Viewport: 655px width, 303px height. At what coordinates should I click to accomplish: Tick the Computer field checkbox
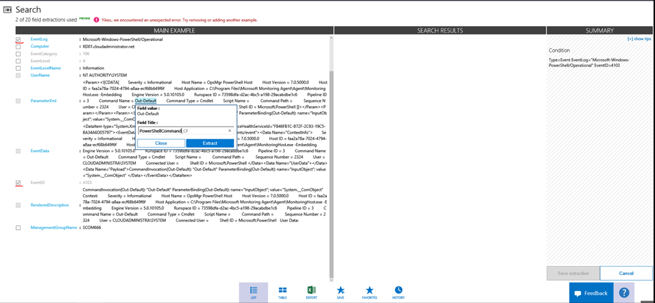point(19,47)
